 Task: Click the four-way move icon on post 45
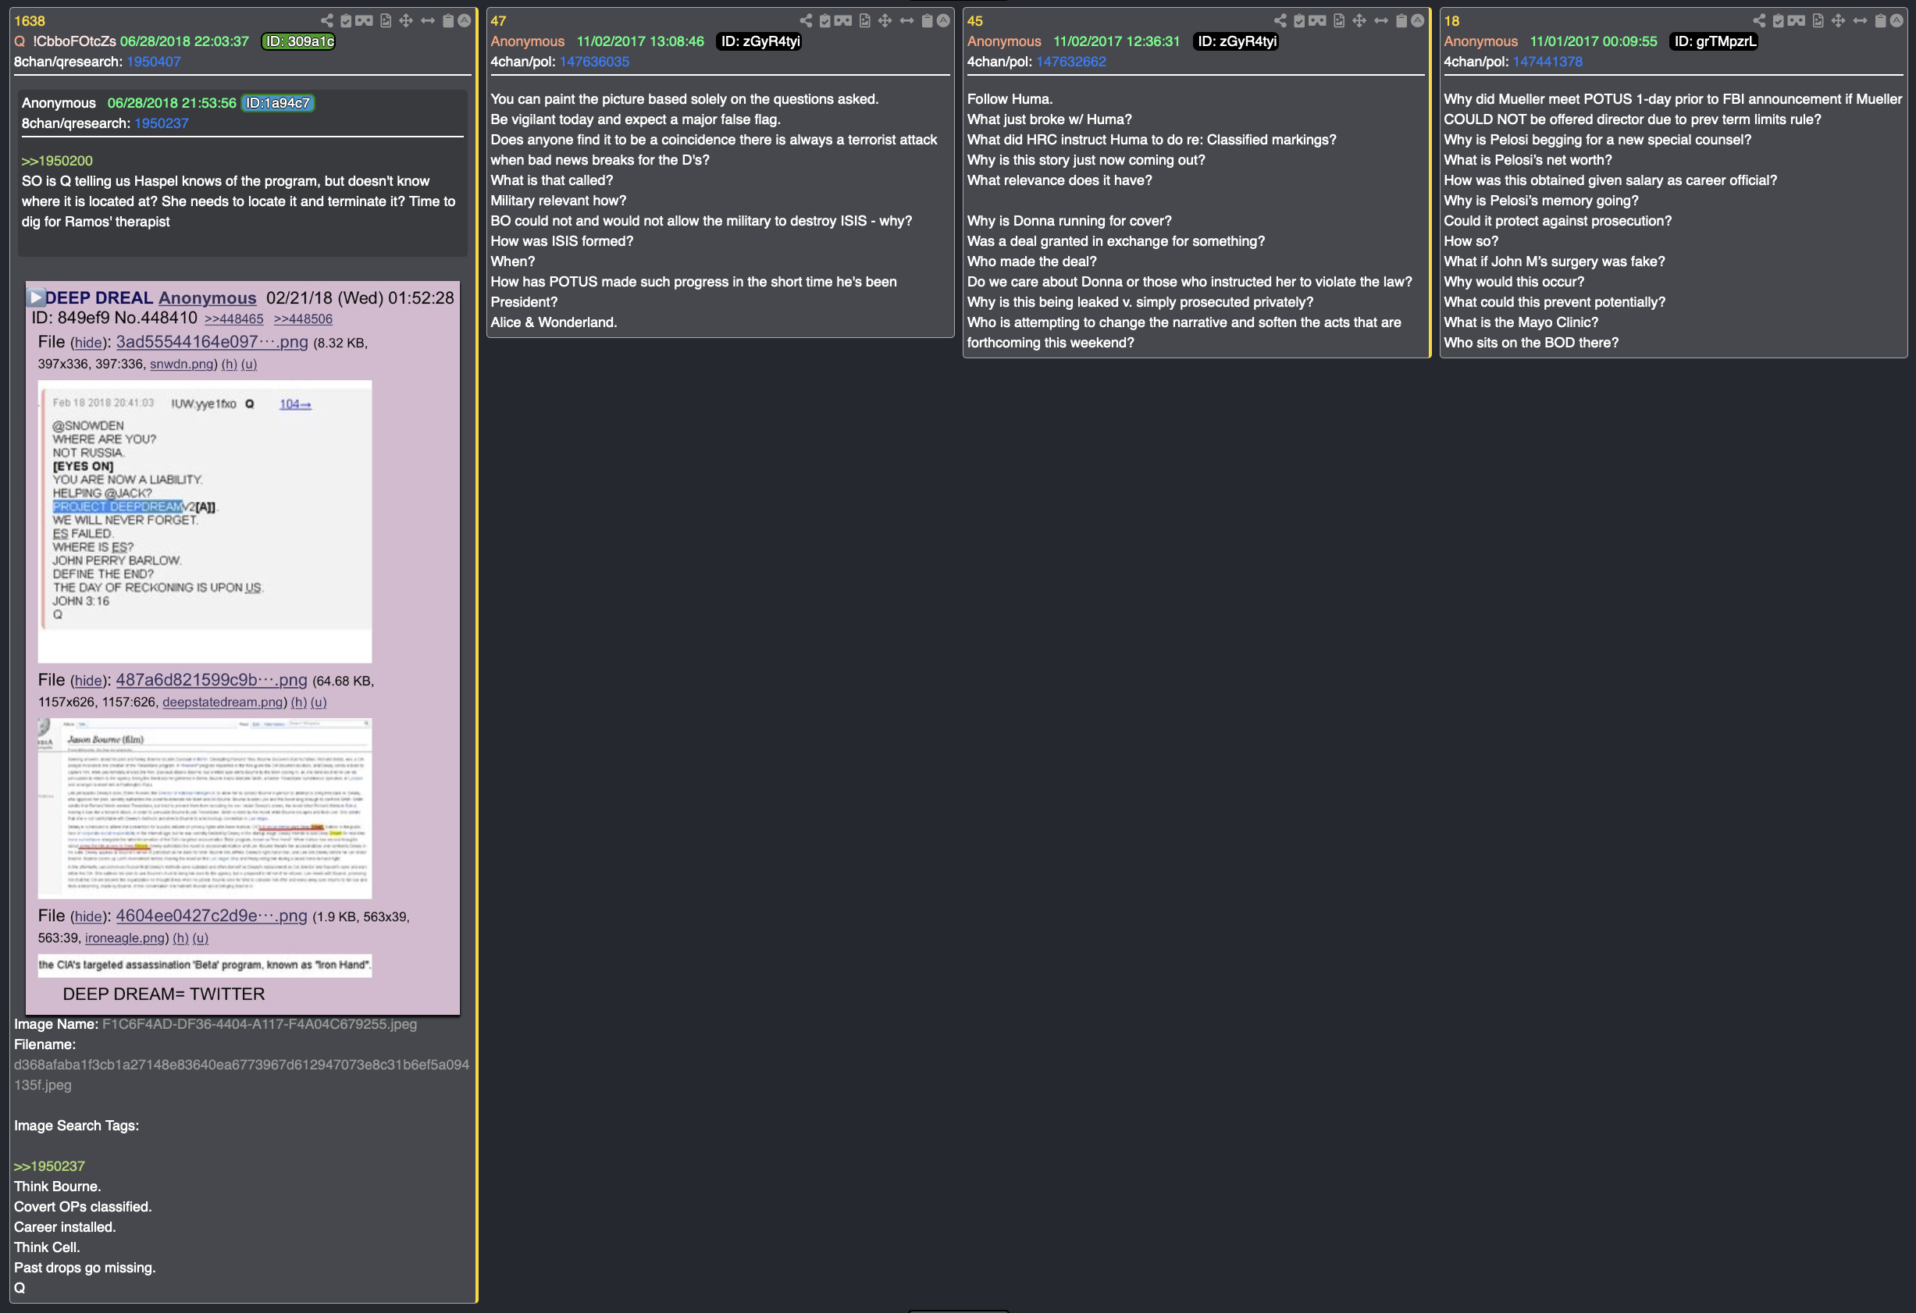click(x=1359, y=20)
